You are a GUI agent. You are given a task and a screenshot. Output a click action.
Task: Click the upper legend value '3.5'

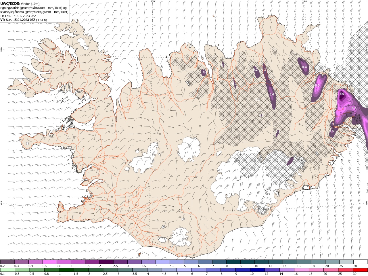143,266
